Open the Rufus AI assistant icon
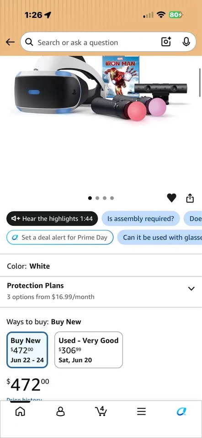202x438 pixels. (181, 412)
